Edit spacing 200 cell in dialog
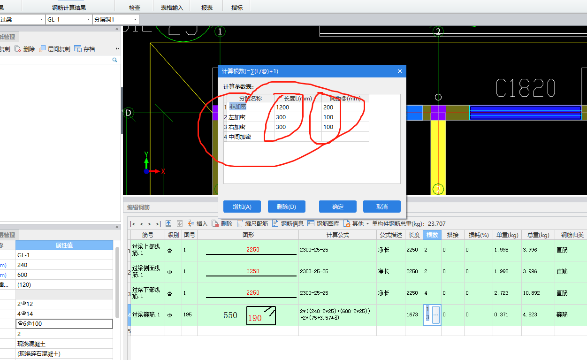Image resolution: width=587 pixels, height=360 pixels. (345, 107)
